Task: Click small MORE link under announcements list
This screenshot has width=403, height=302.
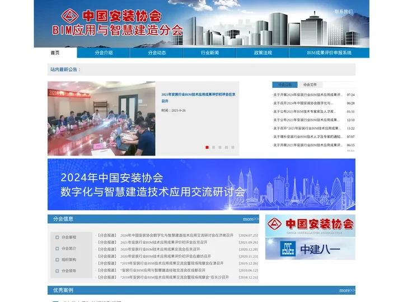Action: [351, 151]
